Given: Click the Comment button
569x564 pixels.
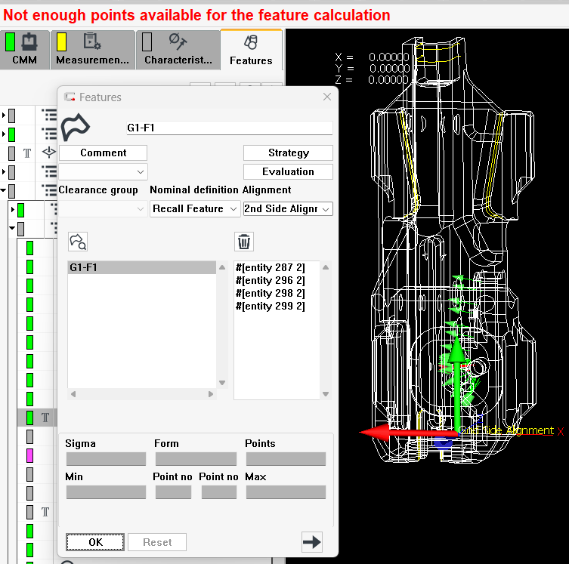Looking at the screenshot, I should click(x=104, y=153).
